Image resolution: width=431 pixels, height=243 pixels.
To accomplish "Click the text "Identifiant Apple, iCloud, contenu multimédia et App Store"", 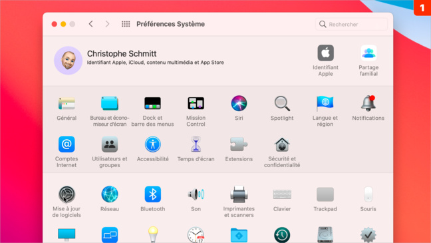I will 155,63.
